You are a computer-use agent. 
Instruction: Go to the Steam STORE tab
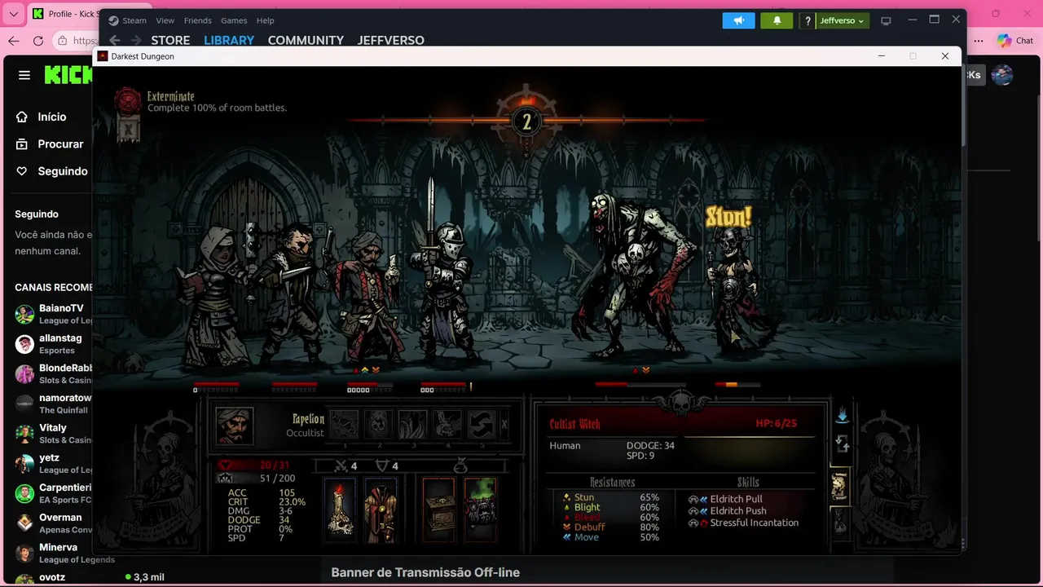click(170, 40)
